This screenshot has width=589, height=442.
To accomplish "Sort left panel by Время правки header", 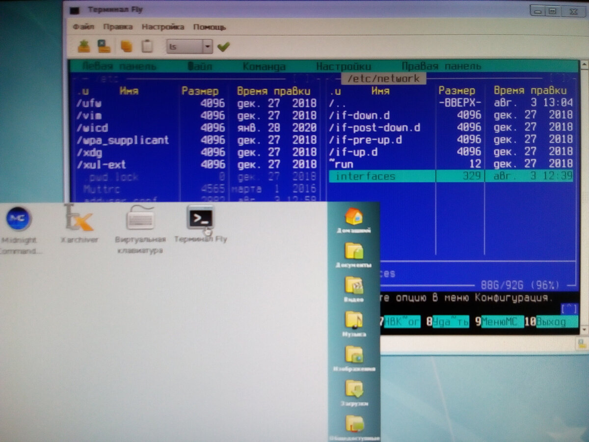I will pos(273,91).
